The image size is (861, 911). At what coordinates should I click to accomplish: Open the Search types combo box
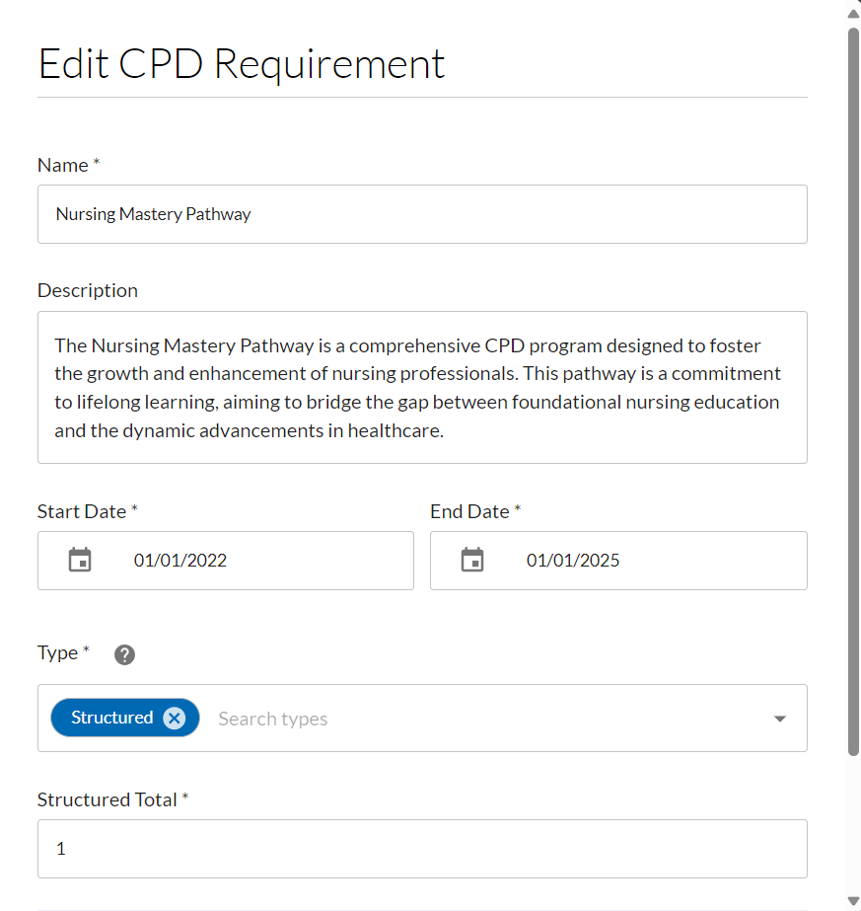tap(395, 718)
